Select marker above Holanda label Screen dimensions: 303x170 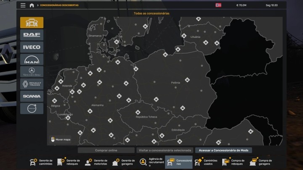click(61, 81)
